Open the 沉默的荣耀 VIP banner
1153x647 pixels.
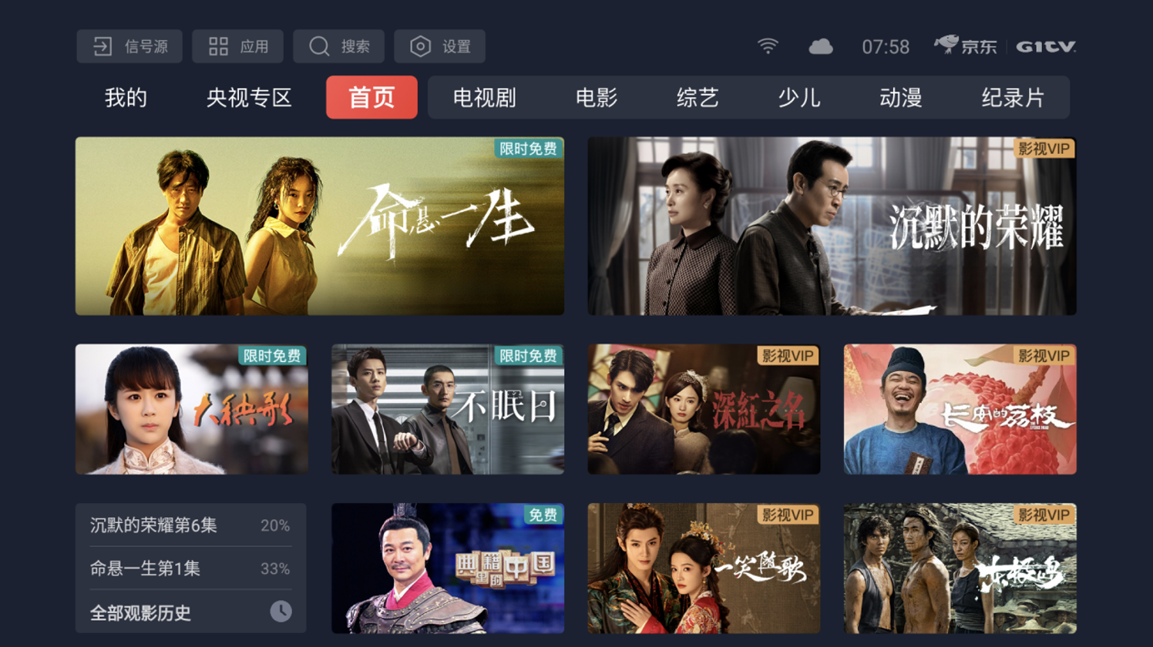click(x=832, y=226)
